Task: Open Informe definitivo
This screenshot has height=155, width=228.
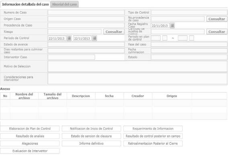Action: (x=91, y=143)
